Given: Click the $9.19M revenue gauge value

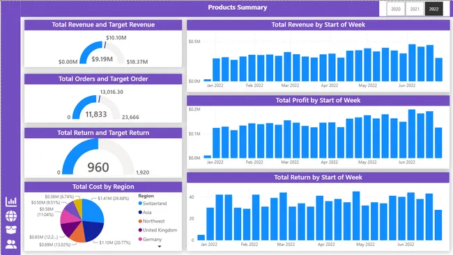Looking at the screenshot, I should 102,59.
